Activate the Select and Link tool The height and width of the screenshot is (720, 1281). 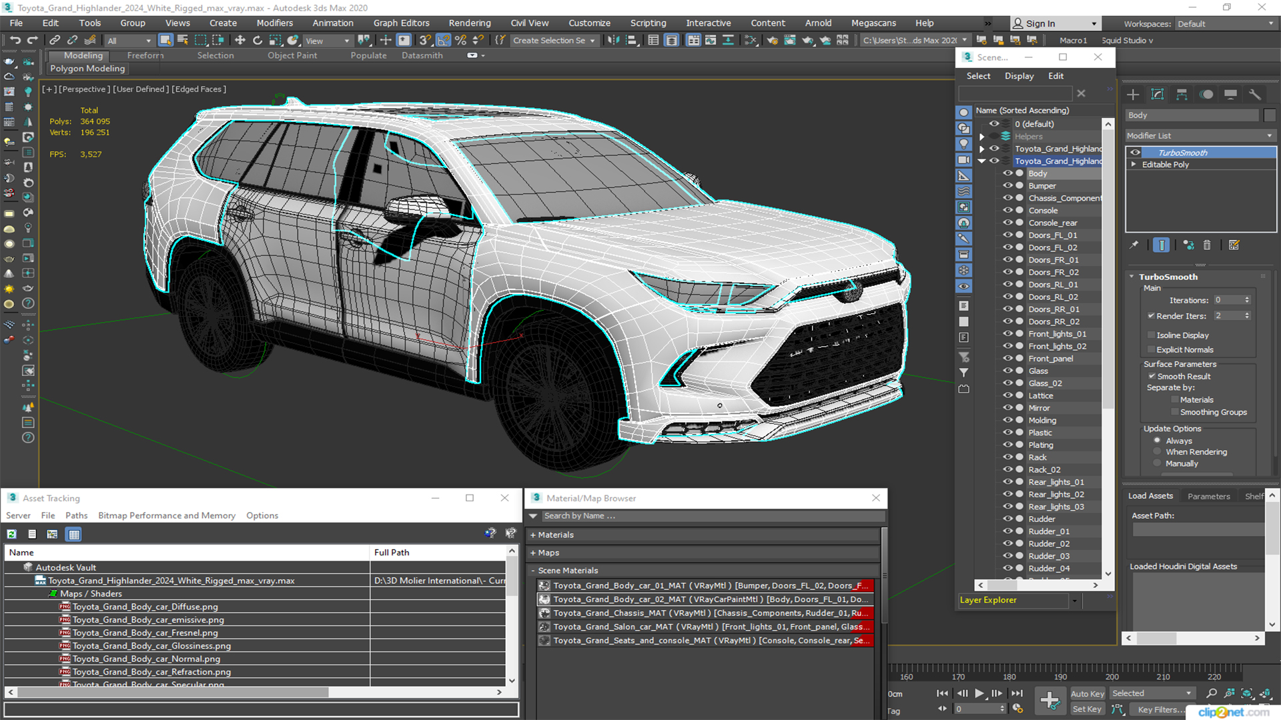55,41
